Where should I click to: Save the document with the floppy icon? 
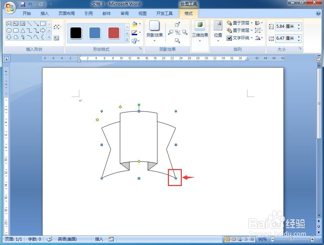23,4
